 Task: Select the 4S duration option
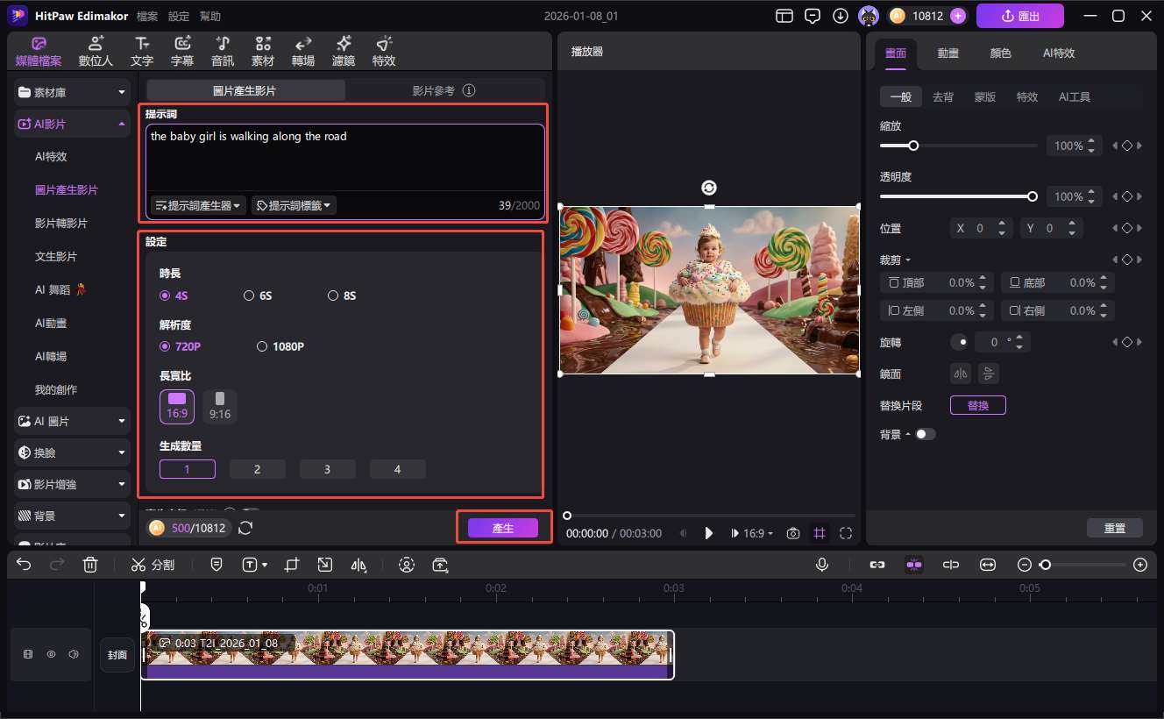tap(164, 295)
